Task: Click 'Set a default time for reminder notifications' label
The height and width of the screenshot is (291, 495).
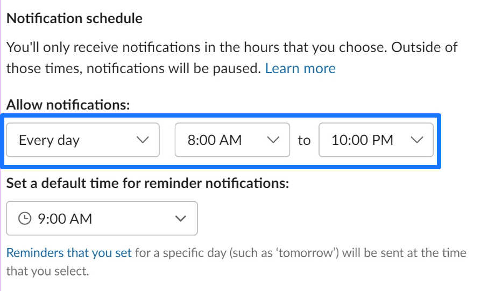Action: [x=147, y=184]
